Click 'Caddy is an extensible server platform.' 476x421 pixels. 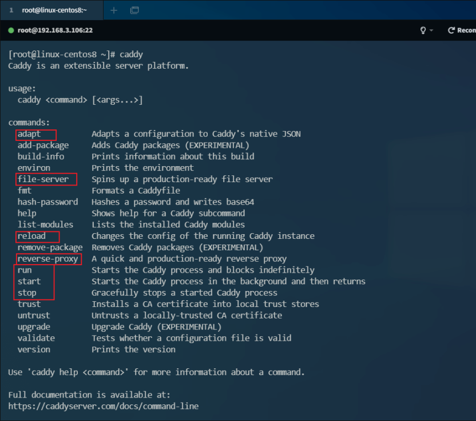pos(98,66)
